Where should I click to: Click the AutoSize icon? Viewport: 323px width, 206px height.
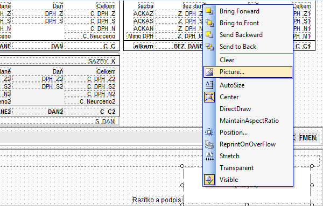[209, 85]
